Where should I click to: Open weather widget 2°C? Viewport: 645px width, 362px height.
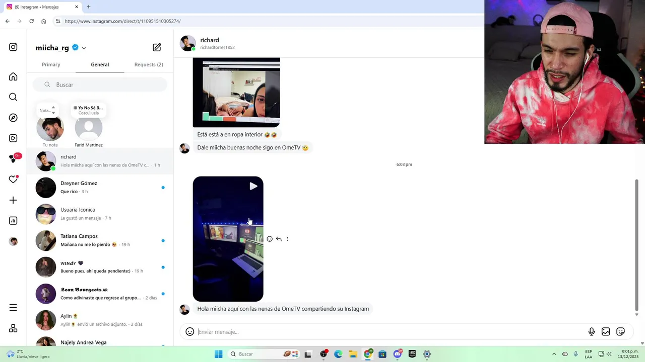tap(28, 354)
